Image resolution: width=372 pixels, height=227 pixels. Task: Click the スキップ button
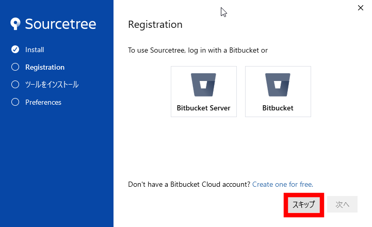304,204
